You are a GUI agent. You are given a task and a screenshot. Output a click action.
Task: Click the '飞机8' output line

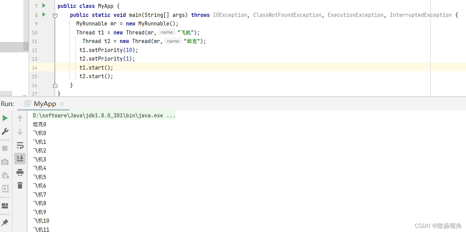point(39,203)
